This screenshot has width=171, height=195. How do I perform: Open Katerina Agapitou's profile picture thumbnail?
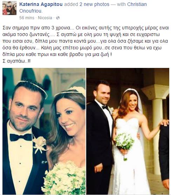pos(9,8)
